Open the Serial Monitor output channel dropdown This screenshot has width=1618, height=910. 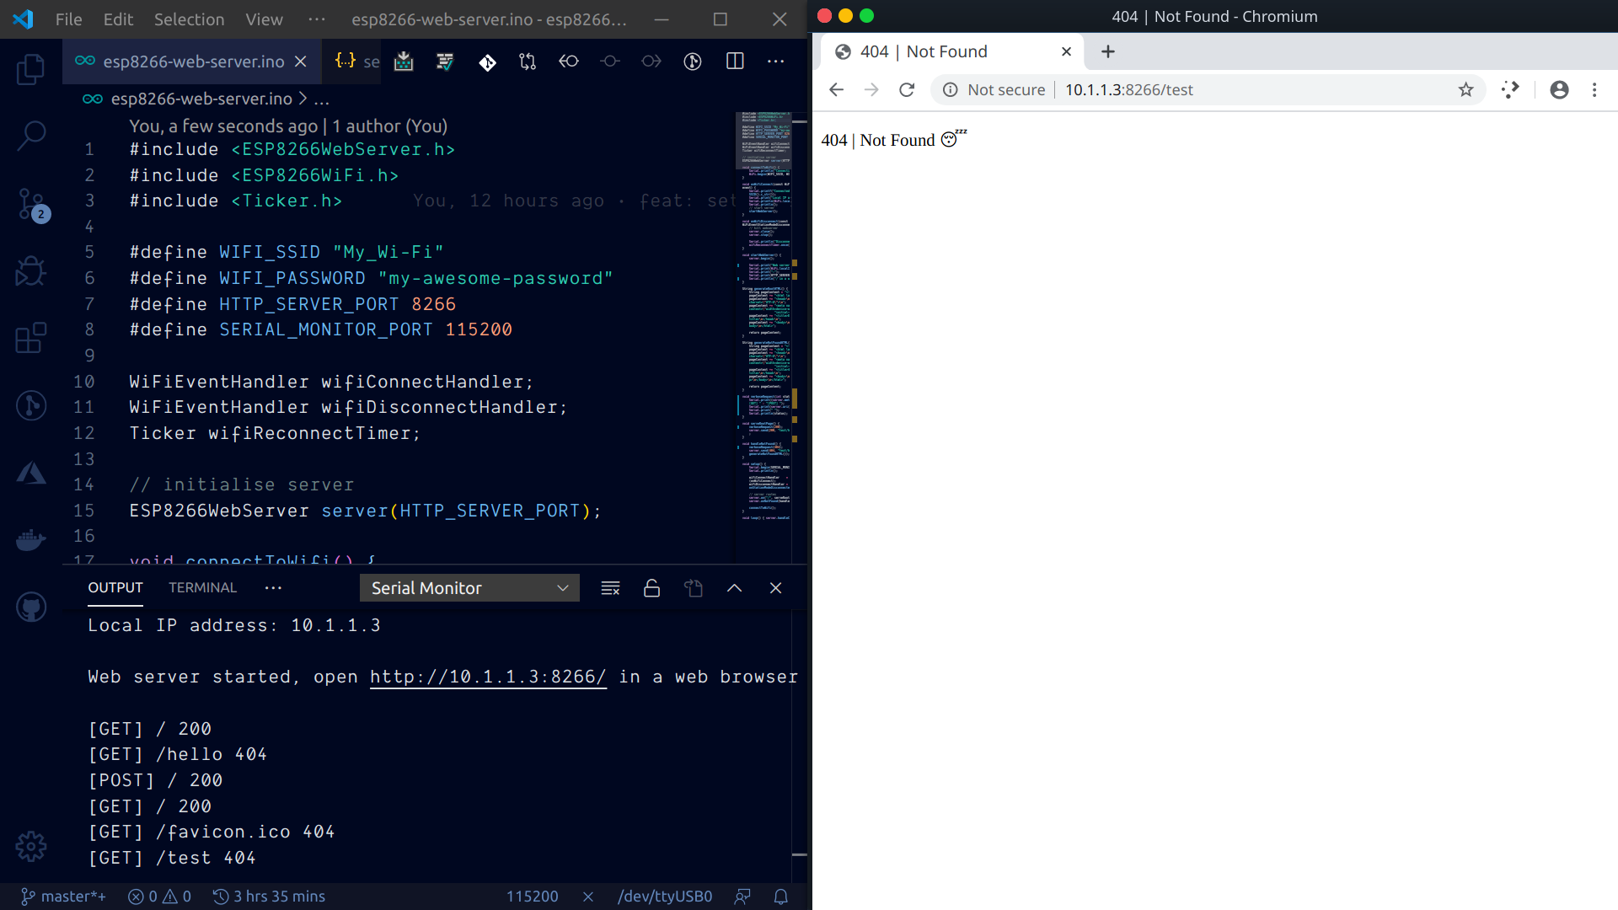[469, 588]
